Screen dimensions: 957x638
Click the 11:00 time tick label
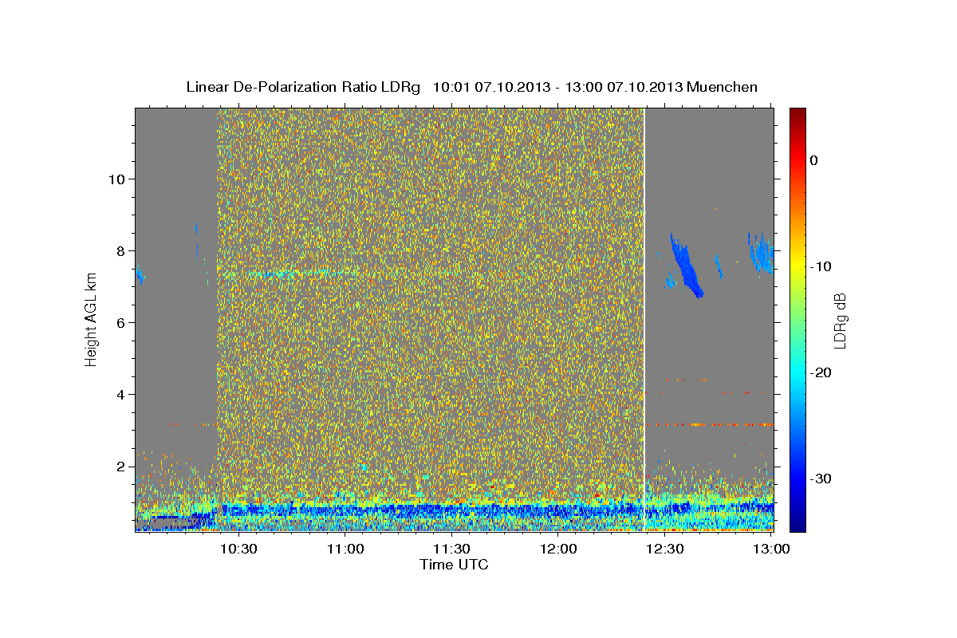(346, 549)
